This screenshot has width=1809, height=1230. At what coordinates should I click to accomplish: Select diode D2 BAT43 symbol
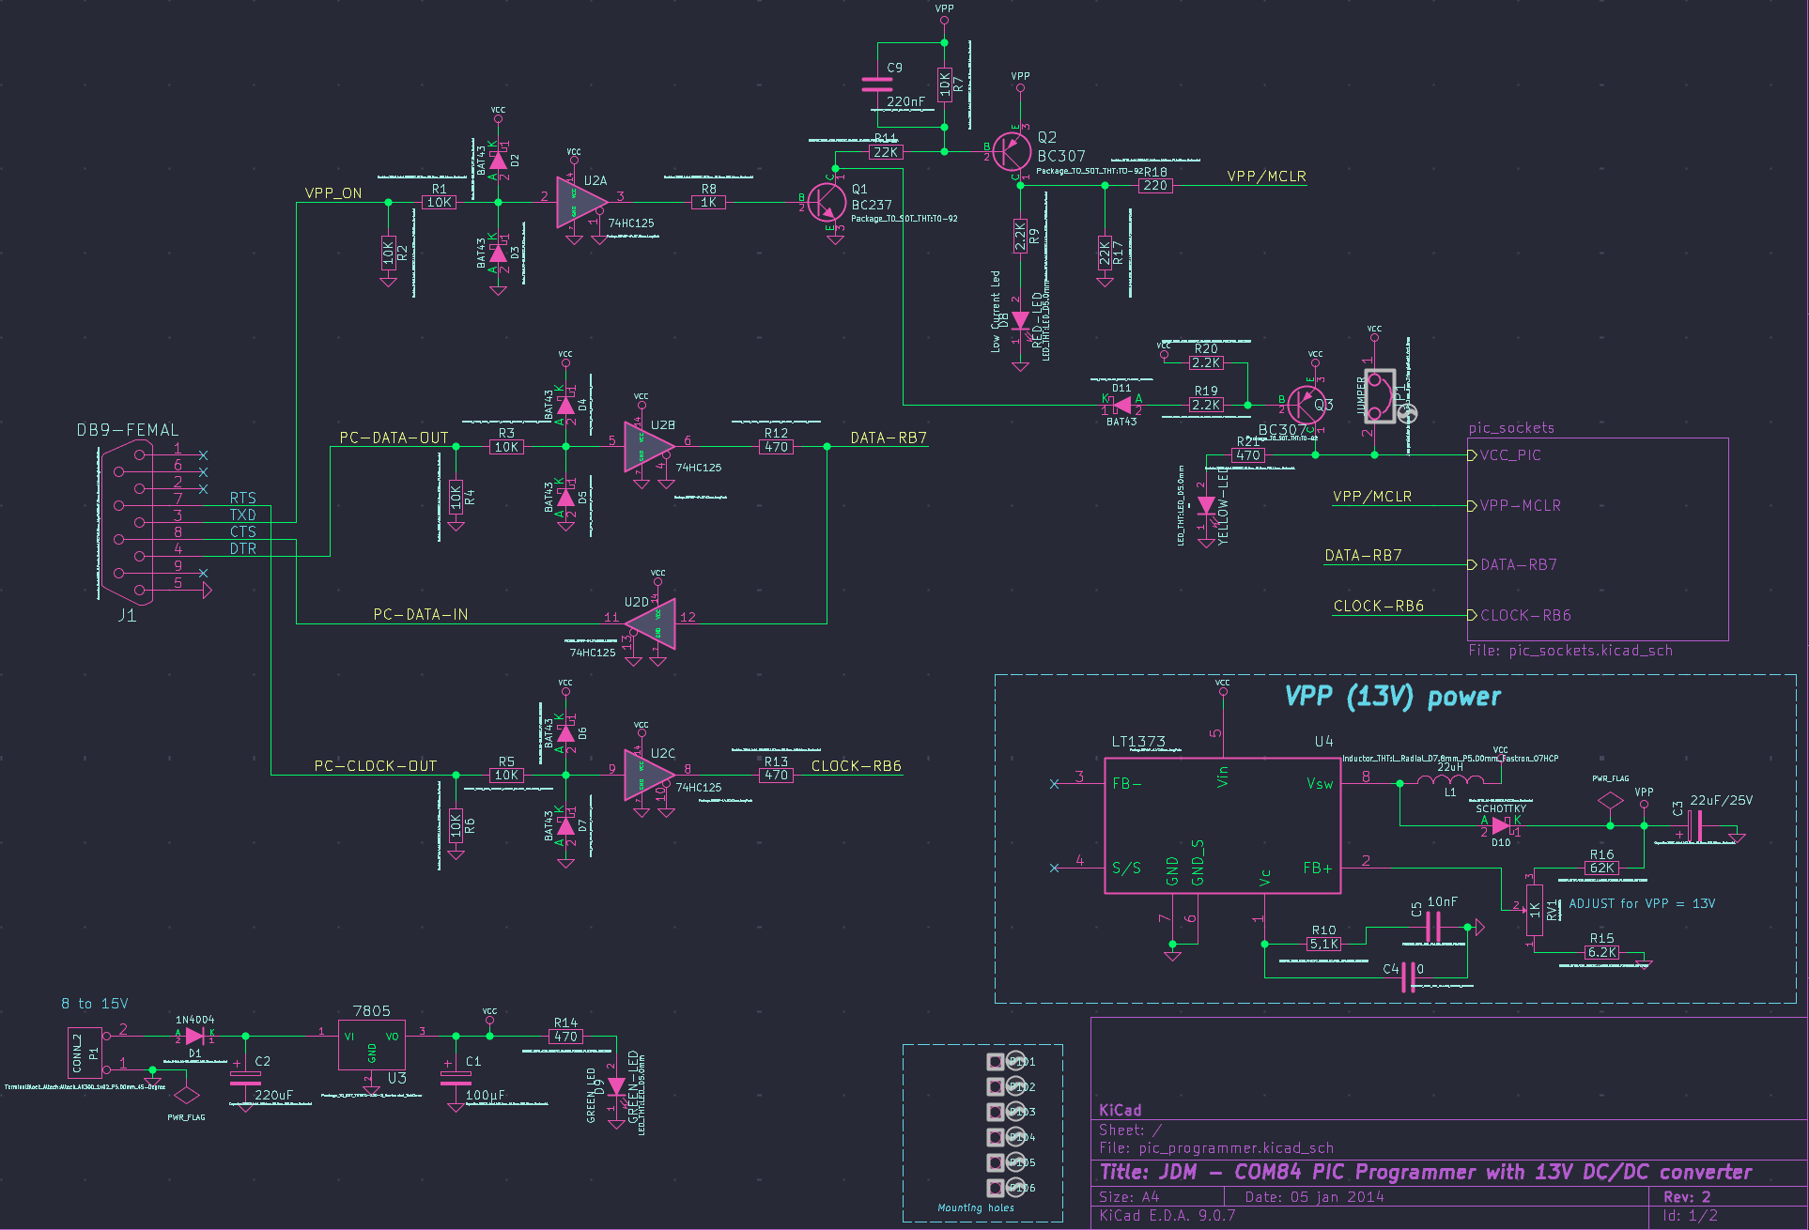(498, 160)
